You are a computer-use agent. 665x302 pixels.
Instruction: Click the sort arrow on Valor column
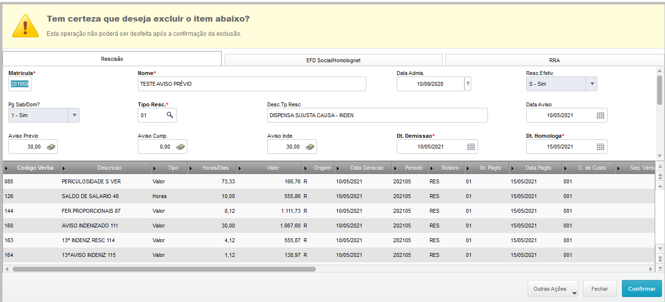(x=239, y=168)
